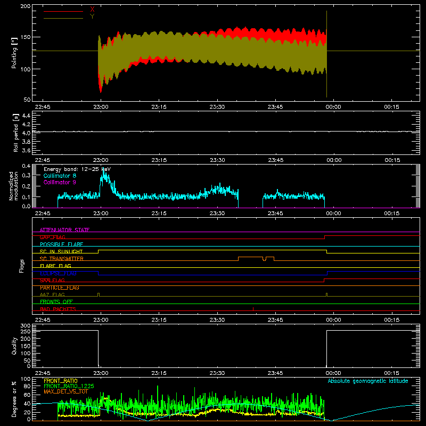The width and height of the screenshot is (426, 426).
Task: Click the '0.1' tick on the modulation axis
Action: click(x=26, y=197)
